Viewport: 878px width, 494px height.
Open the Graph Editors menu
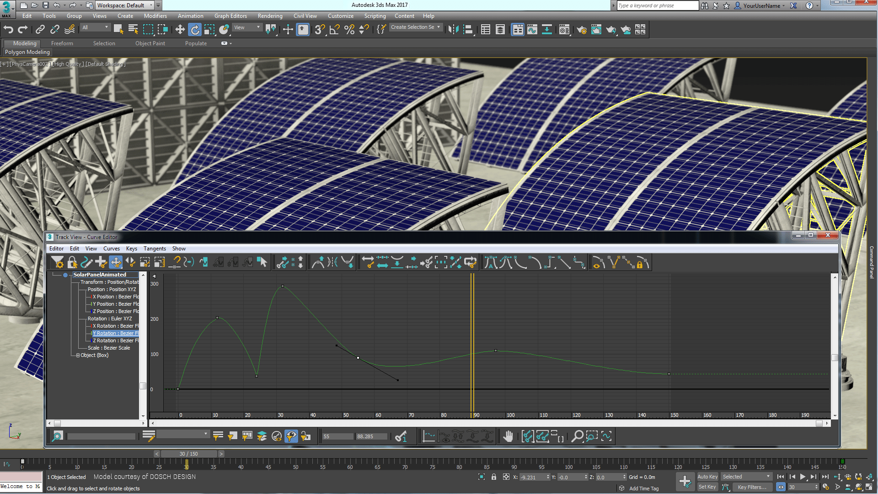tap(230, 16)
